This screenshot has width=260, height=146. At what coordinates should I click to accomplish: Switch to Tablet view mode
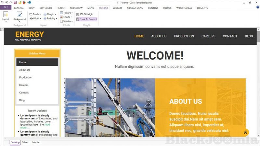[x=25, y=142]
